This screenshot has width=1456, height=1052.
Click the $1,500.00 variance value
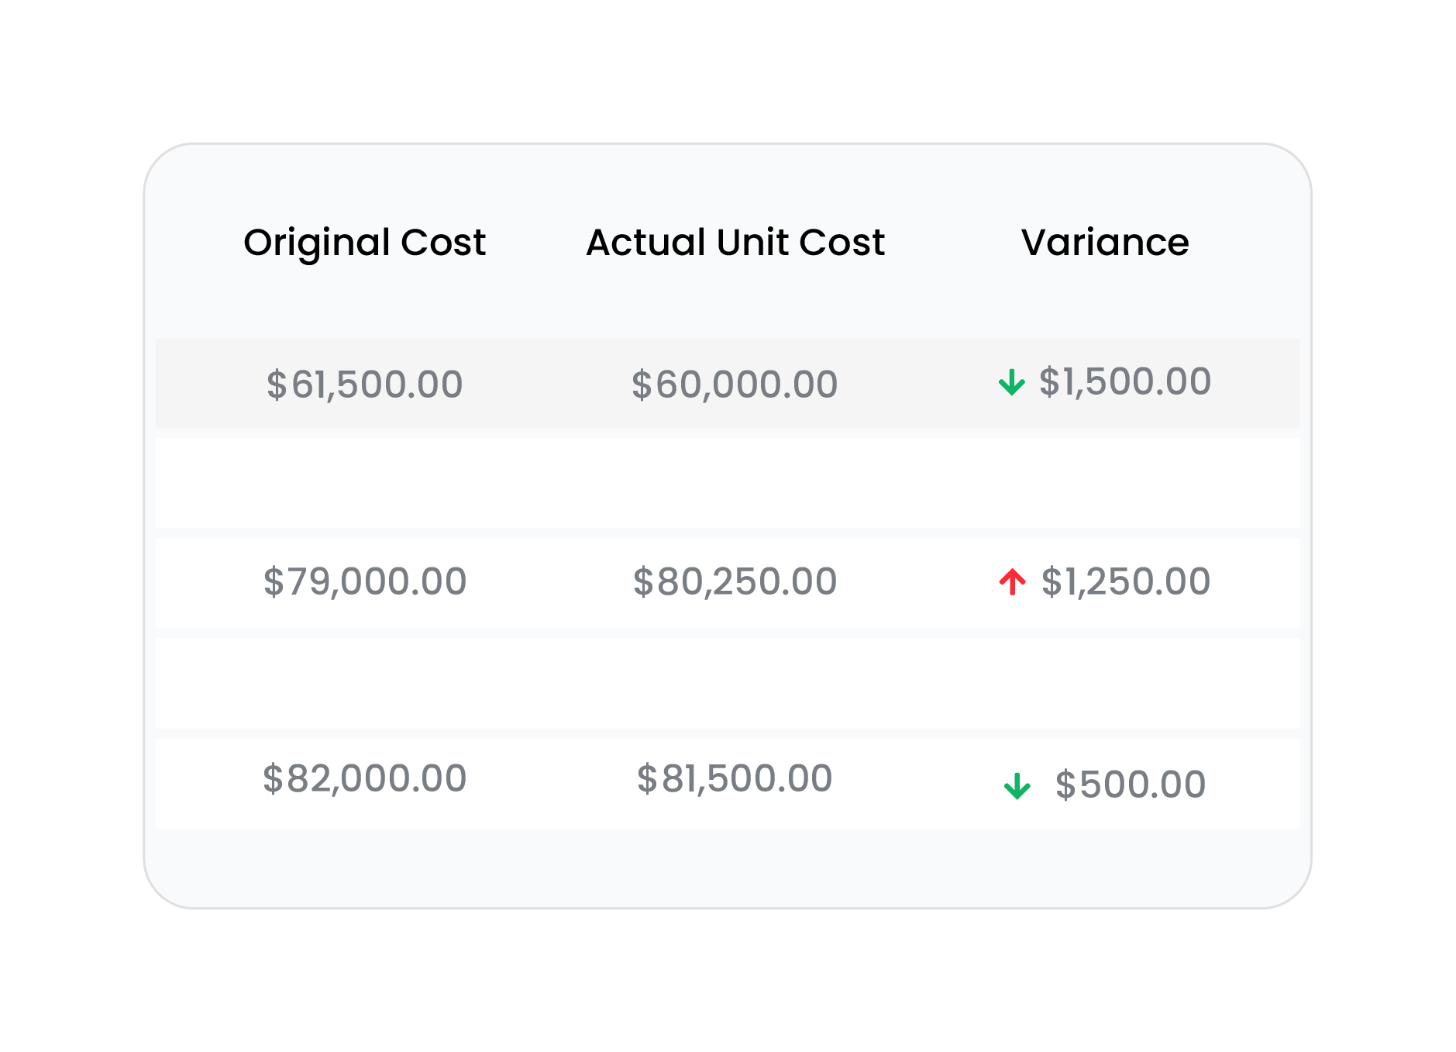1124,382
